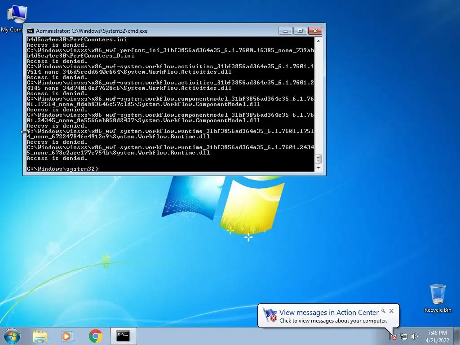Click the 01.24345 System.Workflow.ComponentModel.dll line
The height and width of the screenshot is (345, 460).
pos(143,120)
